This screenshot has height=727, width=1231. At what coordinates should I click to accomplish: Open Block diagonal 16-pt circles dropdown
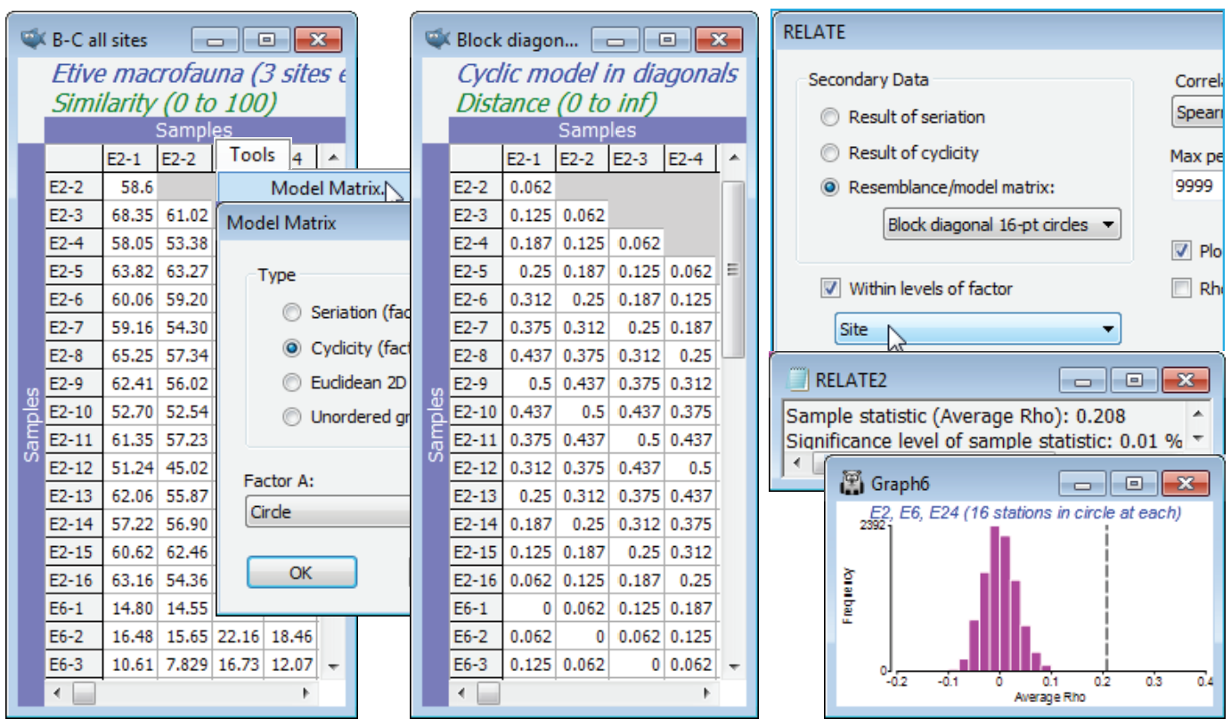pyautogui.click(x=1001, y=225)
